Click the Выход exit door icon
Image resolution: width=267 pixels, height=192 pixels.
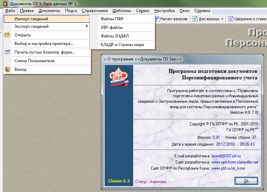point(7,69)
